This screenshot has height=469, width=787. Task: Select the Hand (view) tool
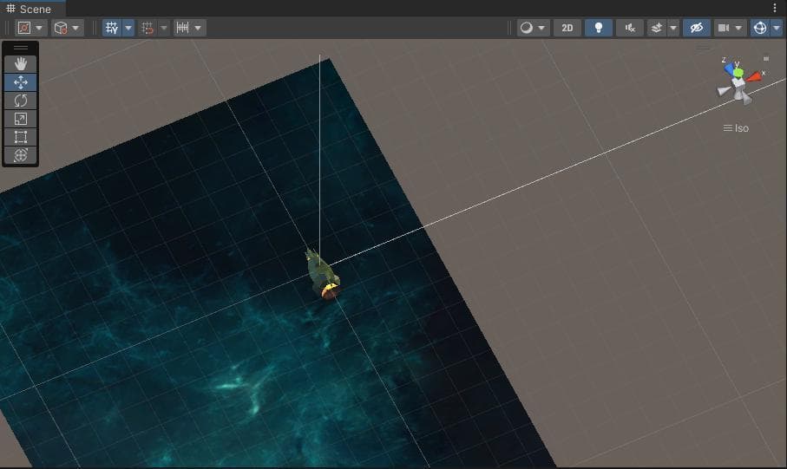point(21,63)
